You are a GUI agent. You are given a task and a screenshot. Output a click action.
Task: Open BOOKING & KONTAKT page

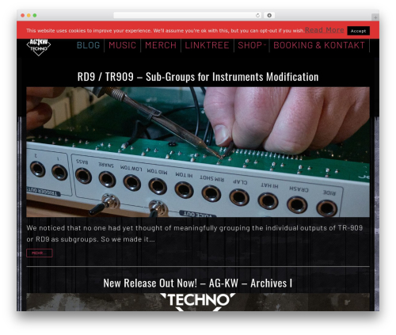coord(319,45)
